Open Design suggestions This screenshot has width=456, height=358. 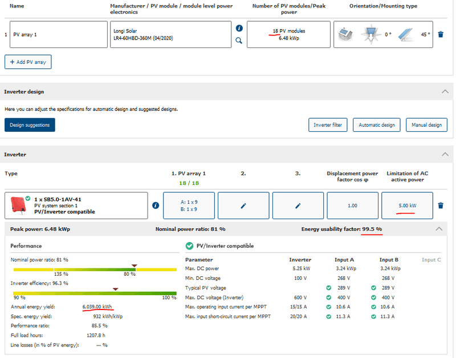[30, 125]
